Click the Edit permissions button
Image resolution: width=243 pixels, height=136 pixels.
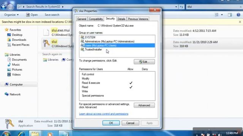144,62
